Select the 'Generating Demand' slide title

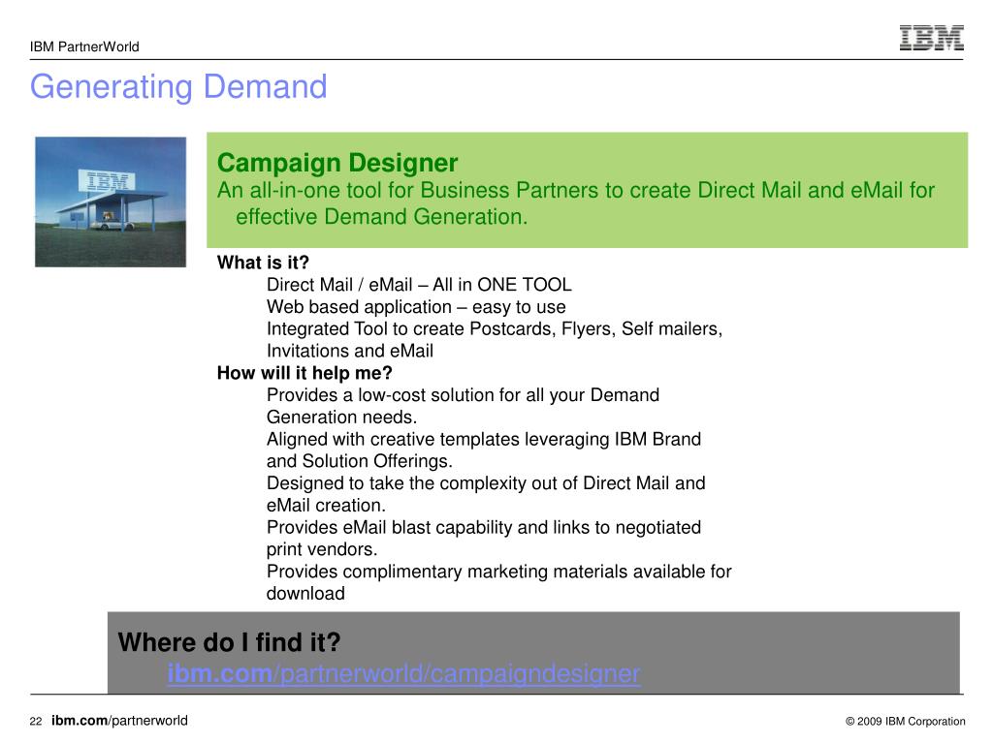click(x=178, y=86)
